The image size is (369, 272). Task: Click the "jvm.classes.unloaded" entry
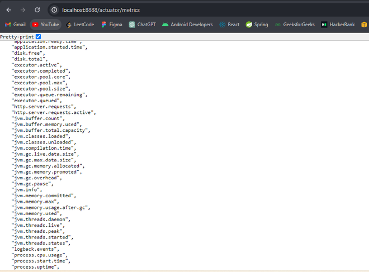coord(44,142)
